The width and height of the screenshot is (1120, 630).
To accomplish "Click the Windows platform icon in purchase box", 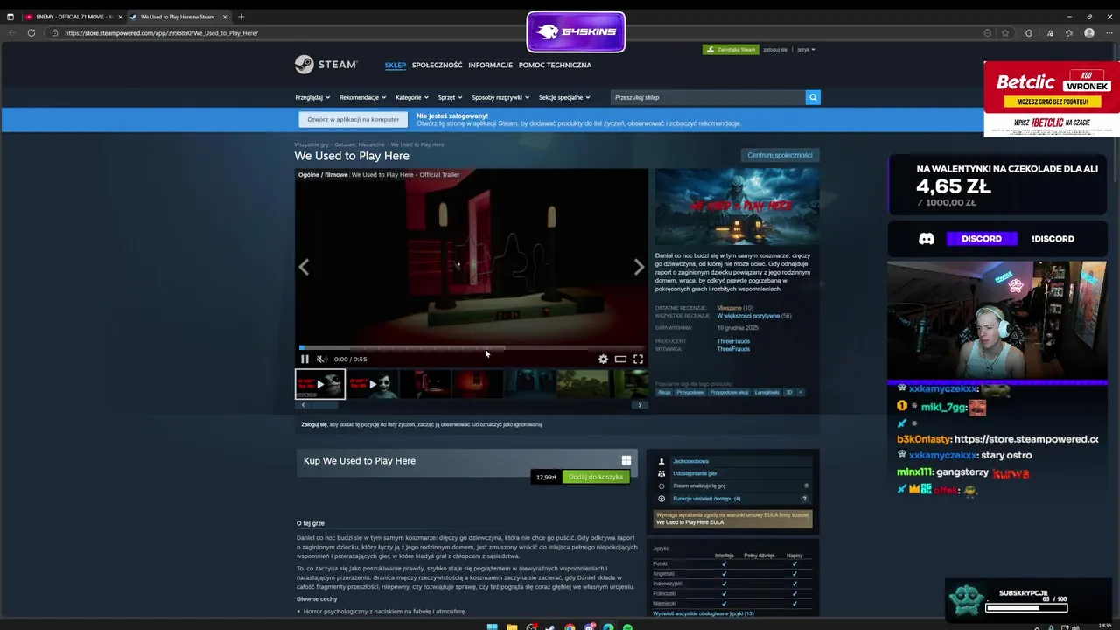I will click(x=626, y=460).
